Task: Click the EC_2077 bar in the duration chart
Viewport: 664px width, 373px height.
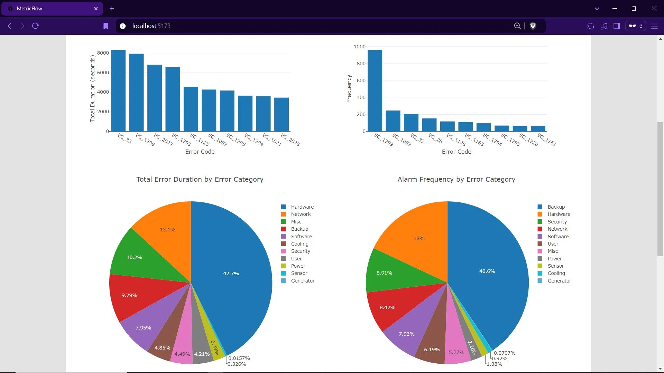Action: pos(155,98)
